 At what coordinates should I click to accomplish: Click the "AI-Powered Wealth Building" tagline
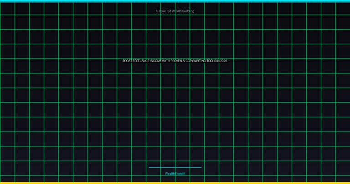pos(175,11)
